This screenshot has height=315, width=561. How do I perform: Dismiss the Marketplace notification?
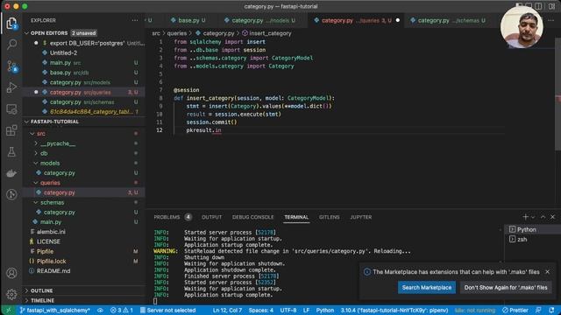(547, 272)
